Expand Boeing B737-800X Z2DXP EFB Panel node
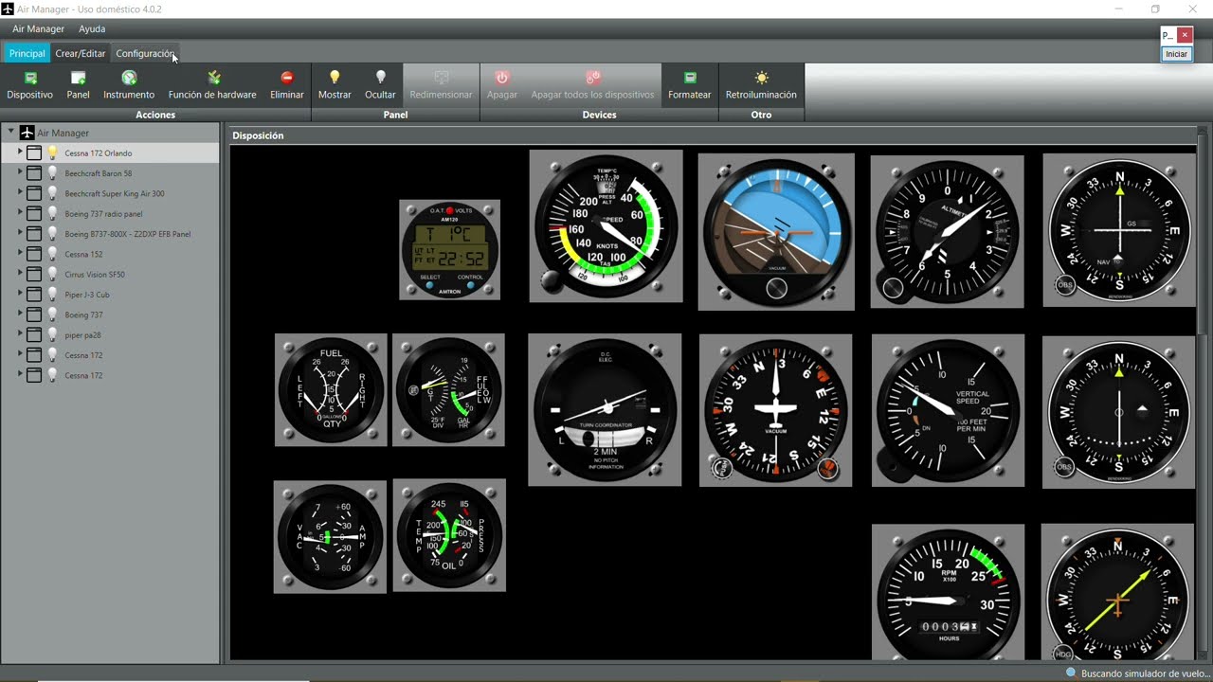 pyautogui.click(x=20, y=234)
